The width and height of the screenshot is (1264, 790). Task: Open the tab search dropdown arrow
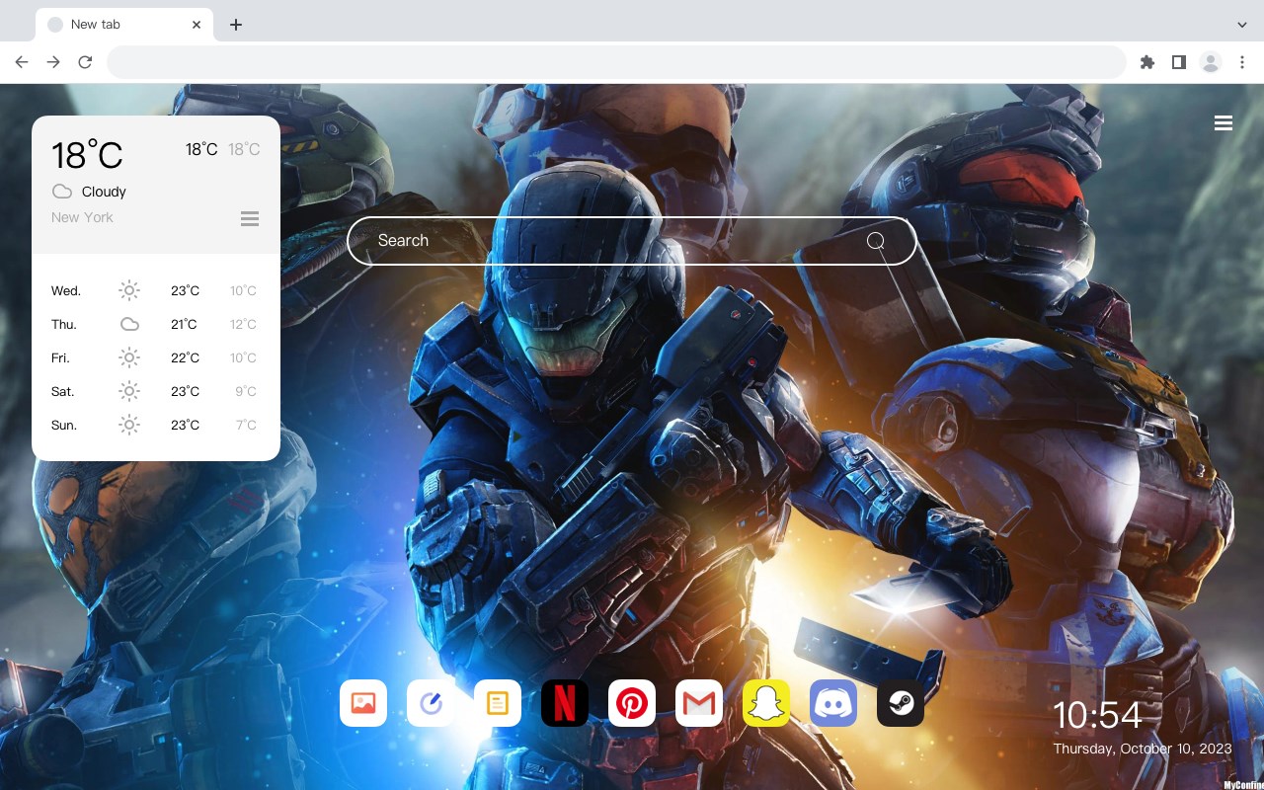click(1242, 24)
